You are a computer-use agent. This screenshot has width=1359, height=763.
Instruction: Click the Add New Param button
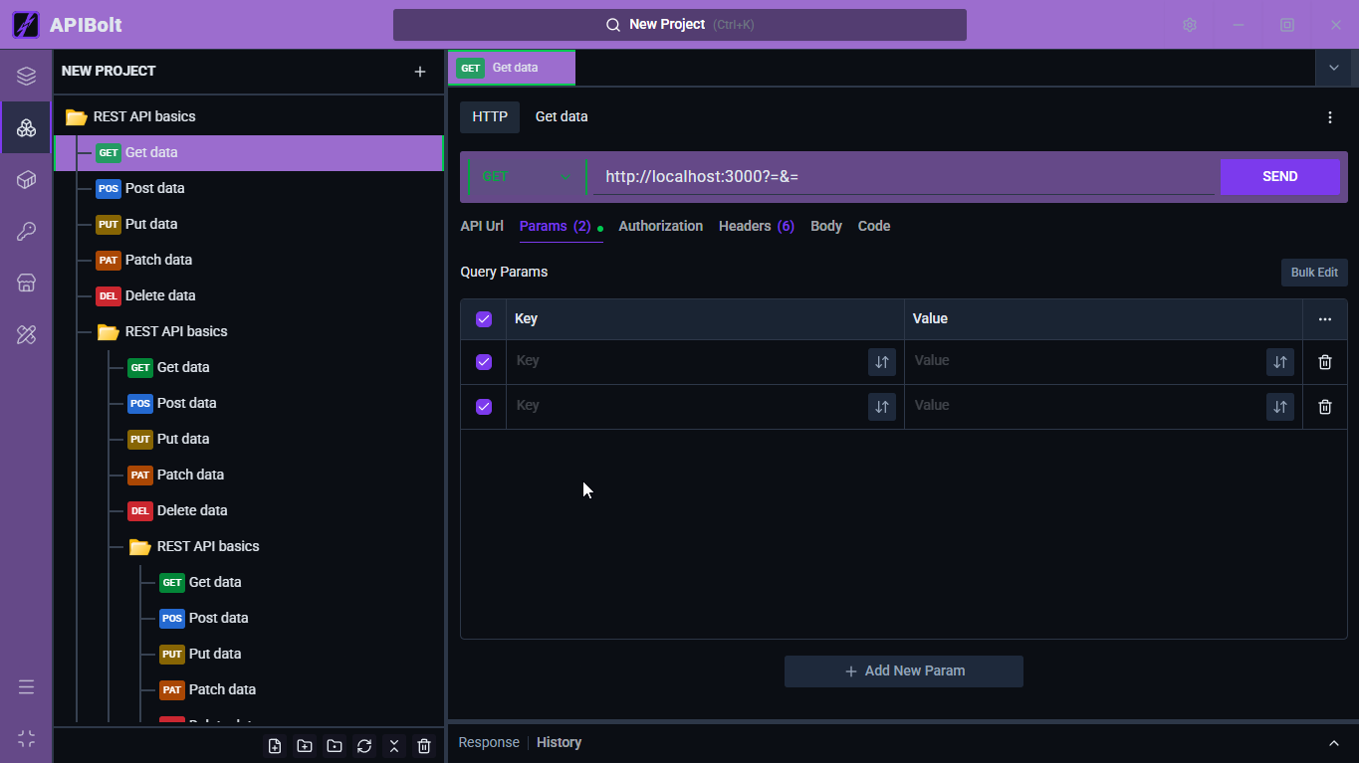903,671
